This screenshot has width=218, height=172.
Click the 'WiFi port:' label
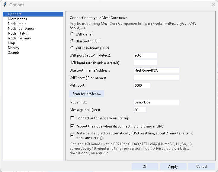(77, 85)
